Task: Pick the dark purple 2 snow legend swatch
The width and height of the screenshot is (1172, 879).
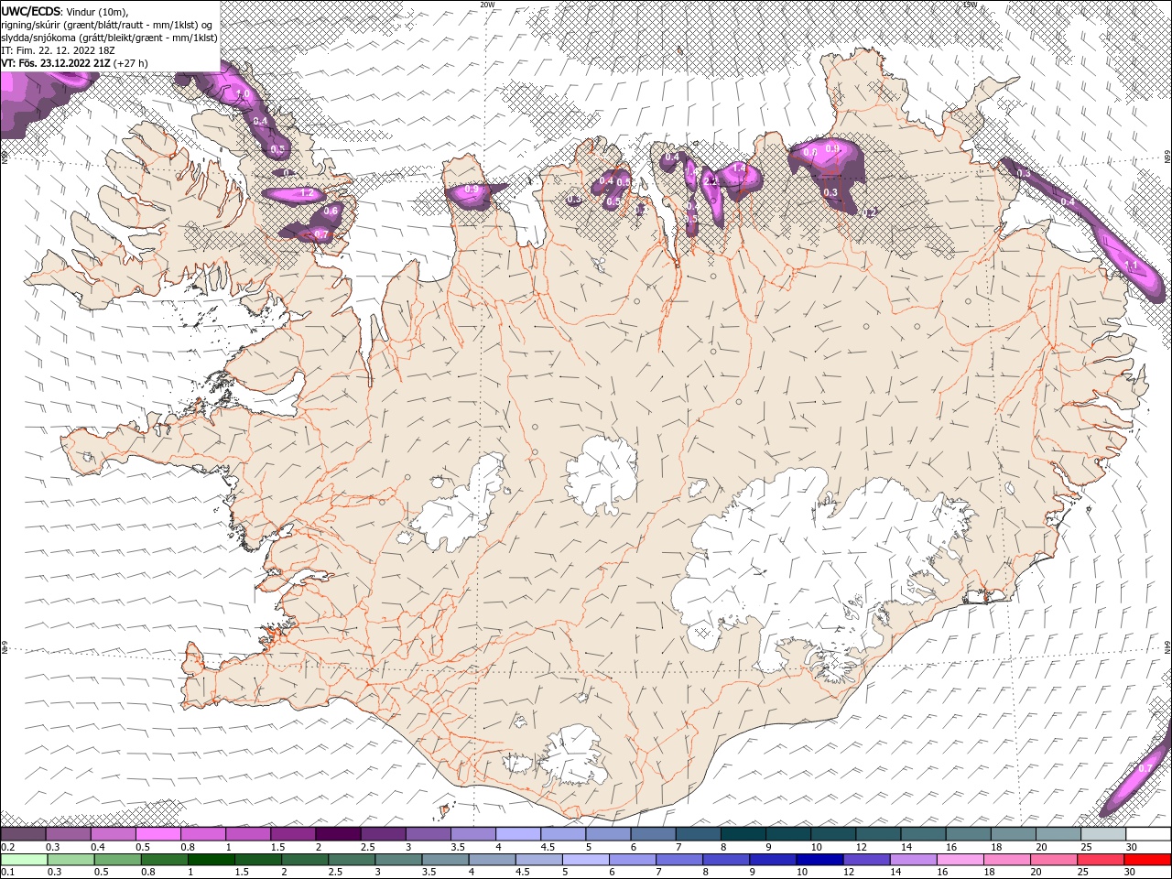Action: [x=338, y=834]
